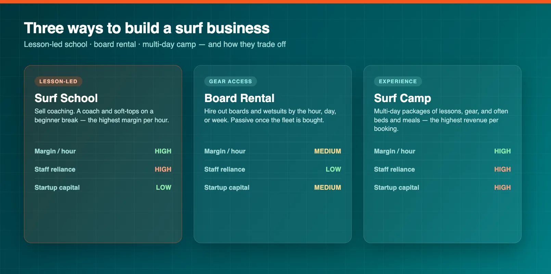The height and width of the screenshot is (274, 551).
Task: Click the 'Sell coaching' description in Surf School
Action: pyautogui.click(x=102, y=116)
